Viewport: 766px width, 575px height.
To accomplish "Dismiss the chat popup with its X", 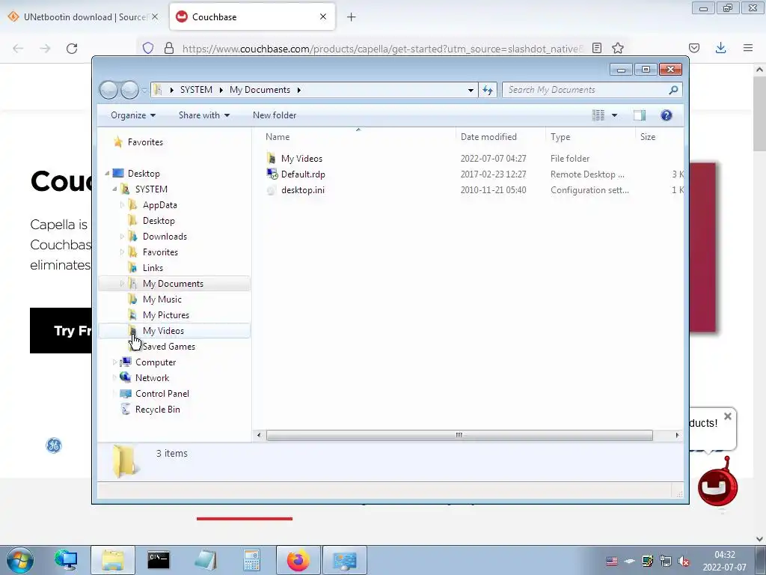I will point(728,416).
